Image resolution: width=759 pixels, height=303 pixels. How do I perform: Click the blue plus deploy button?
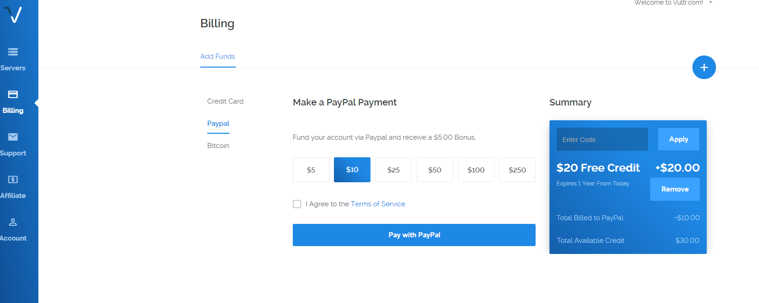(x=704, y=68)
